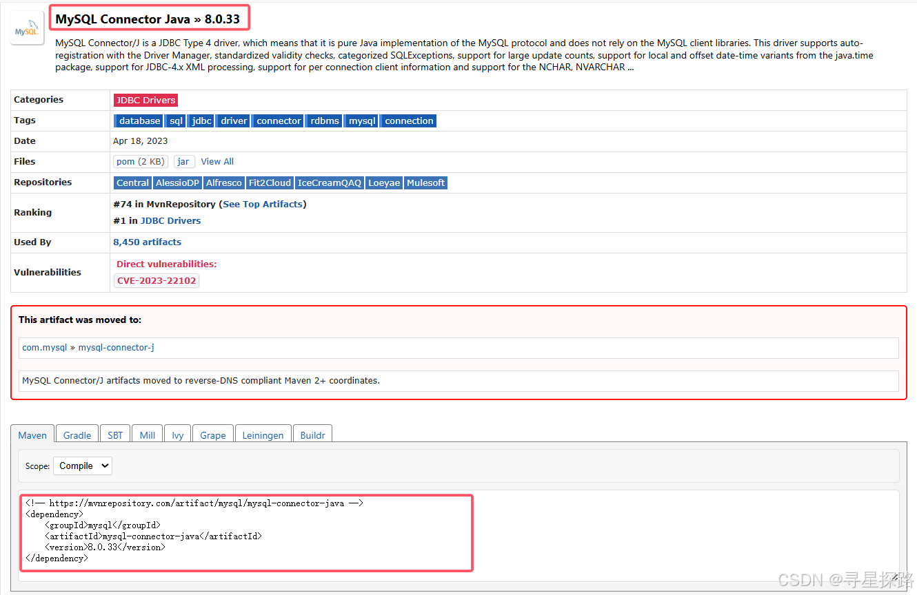Image resolution: width=917 pixels, height=595 pixels.
Task: Select the jdbc tag
Action: 201,121
